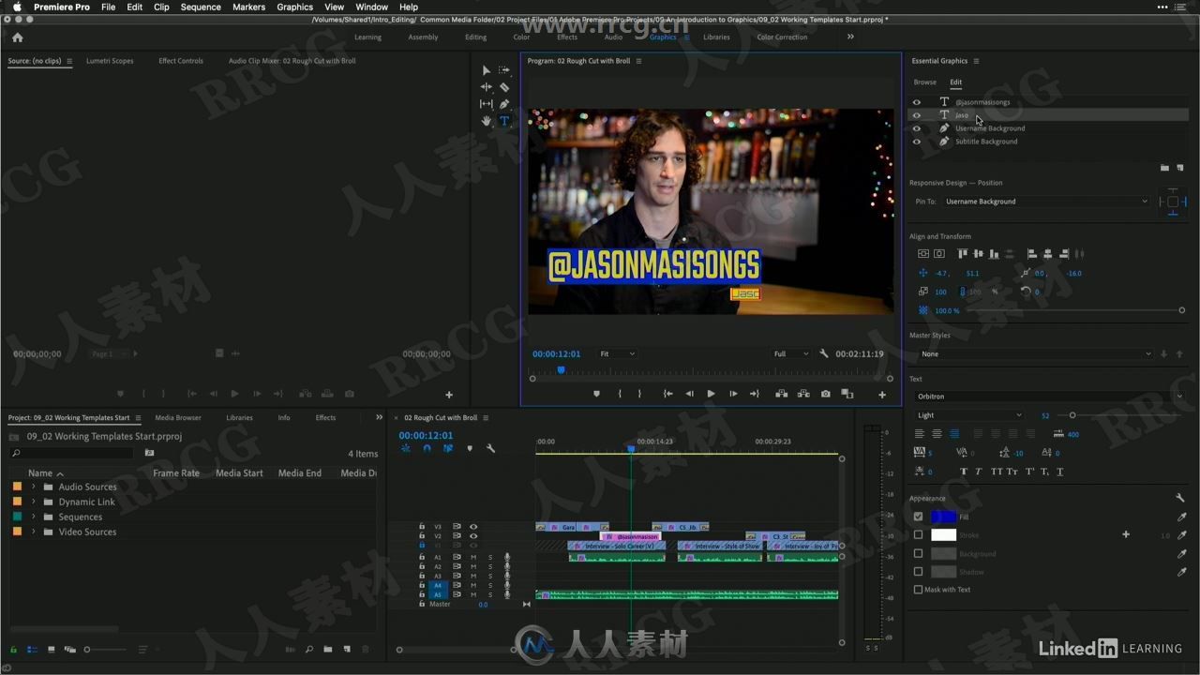
Task: Switch to the Editing workspace
Action: coord(476,37)
